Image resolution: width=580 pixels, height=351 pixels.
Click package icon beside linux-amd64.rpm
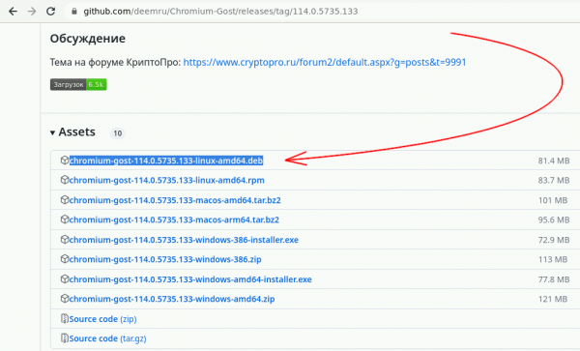pyautogui.click(x=65, y=180)
